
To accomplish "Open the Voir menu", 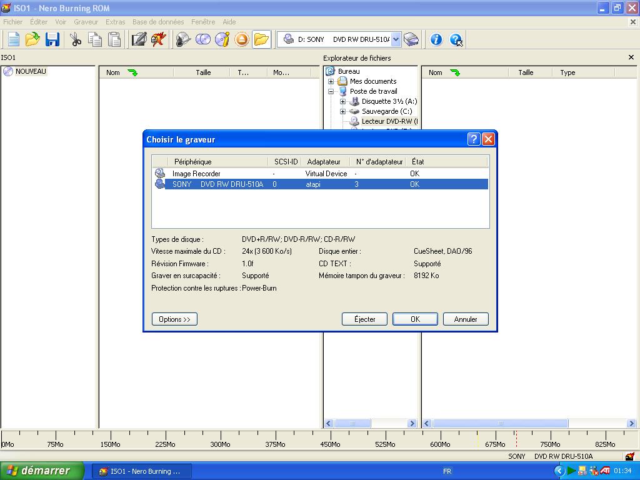I will click(61, 22).
